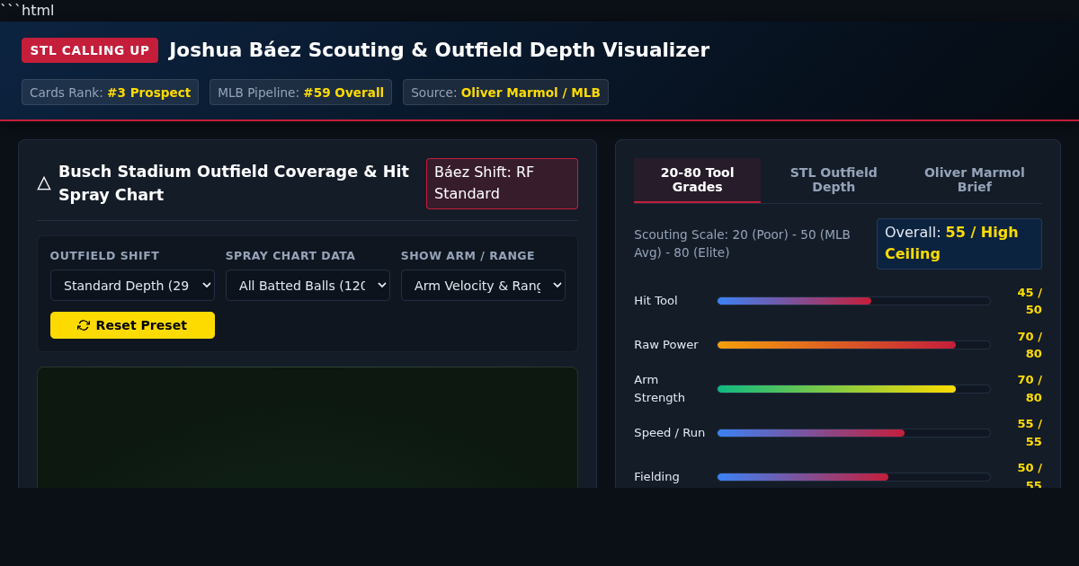Click the STL CALLING UP badge
Image resolution: width=1079 pixels, height=566 pixels.
click(90, 50)
